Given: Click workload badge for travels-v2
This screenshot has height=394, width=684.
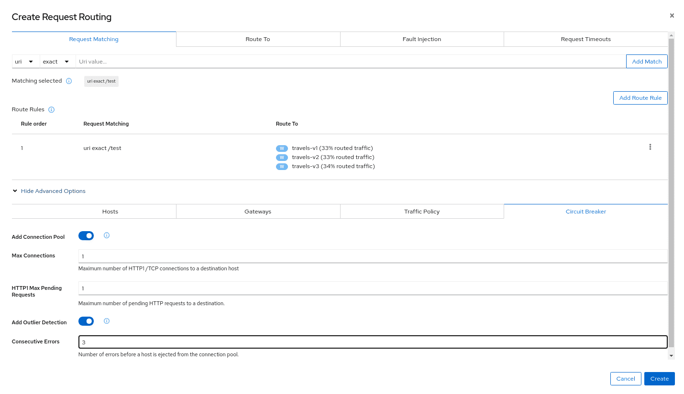Looking at the screenshot, I should 282,158.
